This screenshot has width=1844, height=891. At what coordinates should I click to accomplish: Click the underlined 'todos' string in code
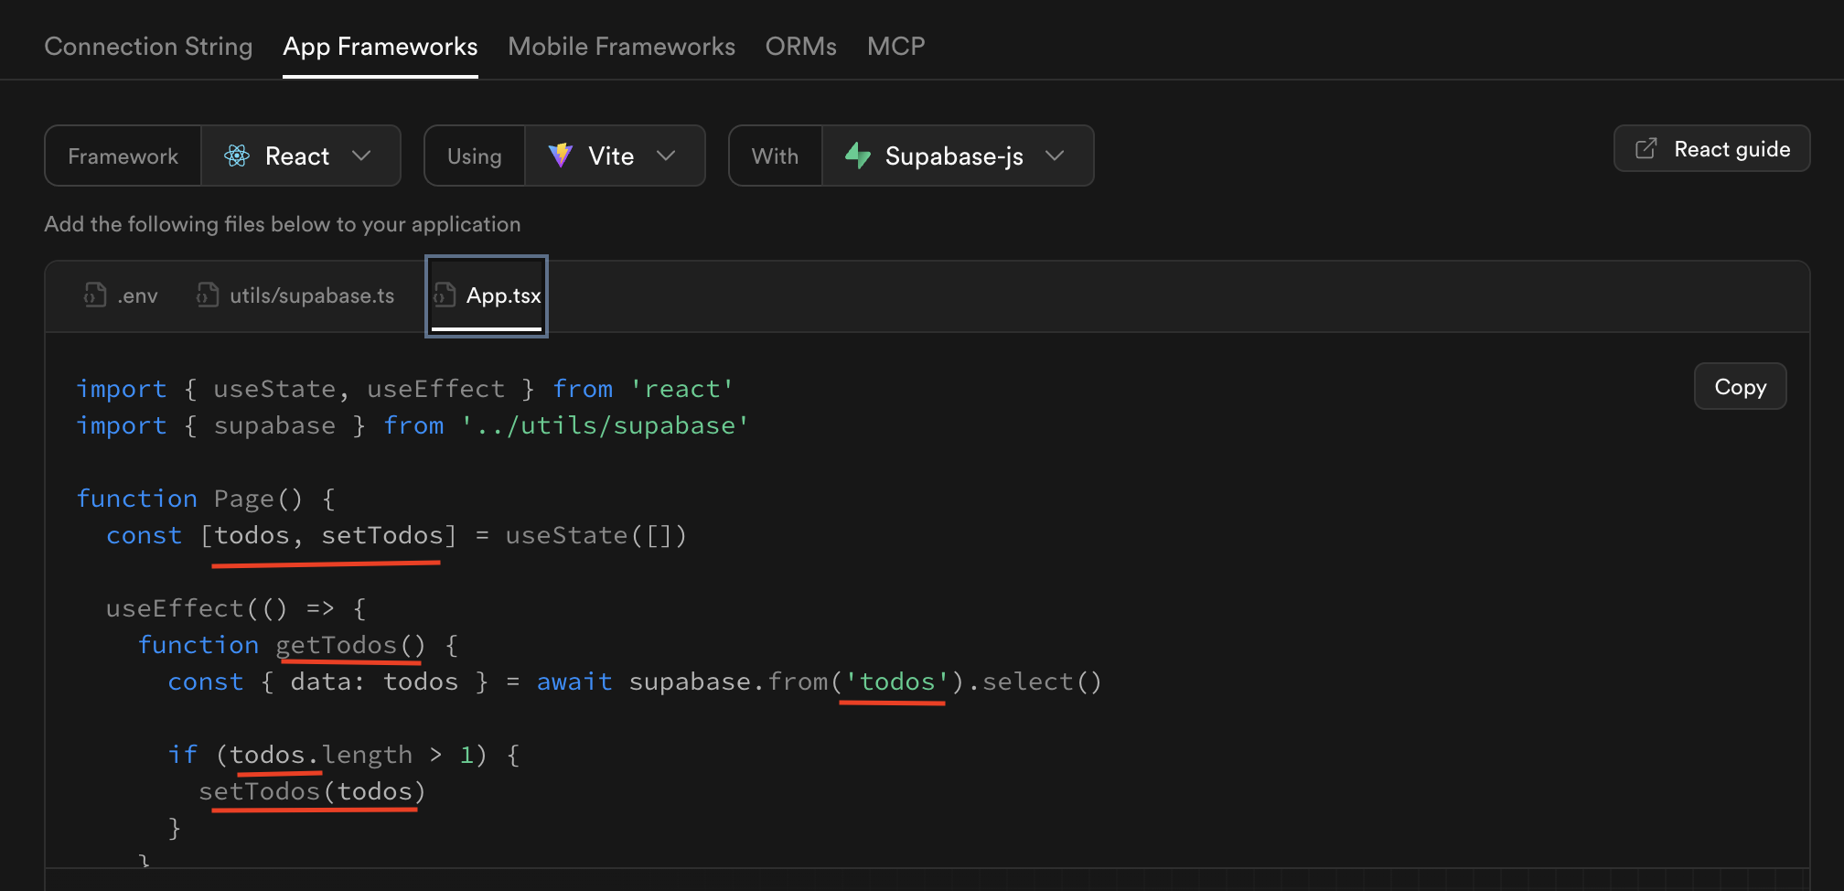coord(892,681)
